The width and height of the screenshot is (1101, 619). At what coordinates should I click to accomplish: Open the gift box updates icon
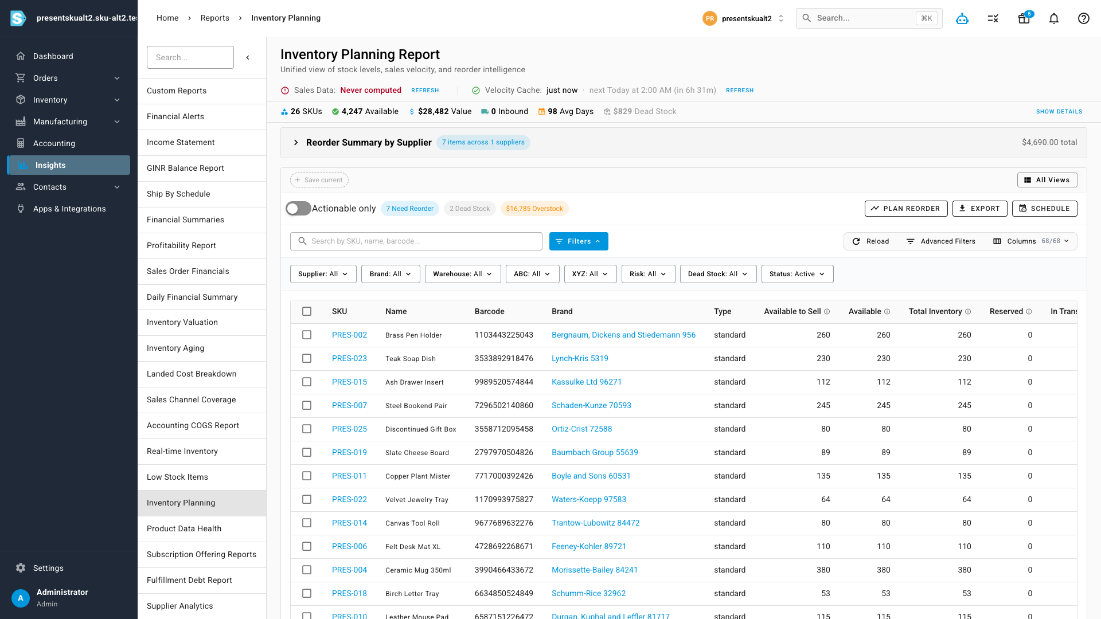pyautogui.click(x=1024, y=18)
